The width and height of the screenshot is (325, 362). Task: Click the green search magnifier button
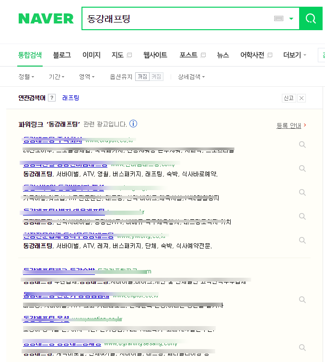pyautogui.click(x=311, y=19)
